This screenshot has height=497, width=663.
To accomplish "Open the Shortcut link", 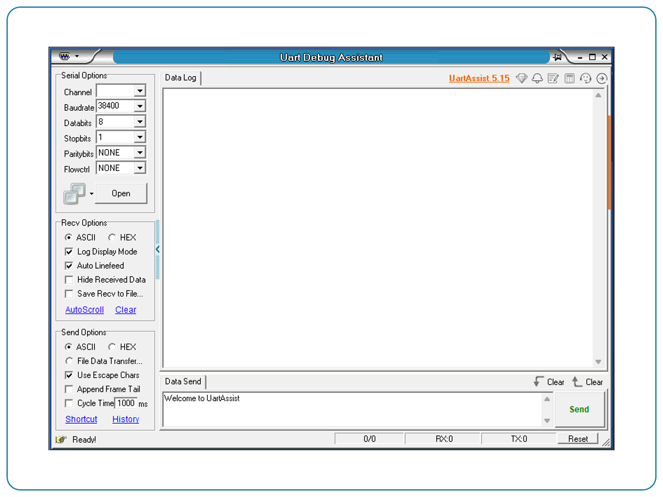I will [81, 419].
